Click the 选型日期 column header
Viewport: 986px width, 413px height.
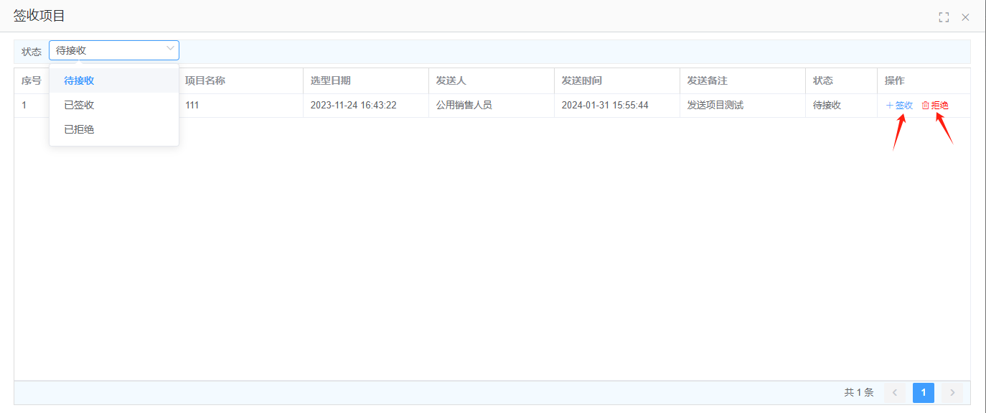tap(330, 80)
